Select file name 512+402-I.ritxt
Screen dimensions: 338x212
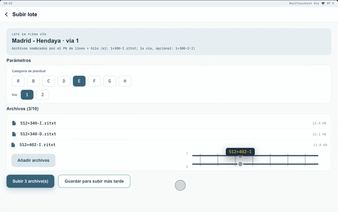tap(37, 145)
